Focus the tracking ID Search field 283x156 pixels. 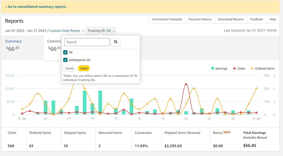click(87, 42)
